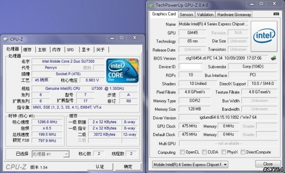This screenshot has height=173, width=285.
Task: Open the 主板 tab in CPU-Z
Action: (x=42, y=49)
